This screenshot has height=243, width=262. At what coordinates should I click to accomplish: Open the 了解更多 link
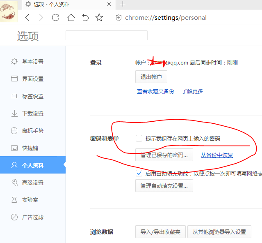pyautogui.click(x=192, y=91)
